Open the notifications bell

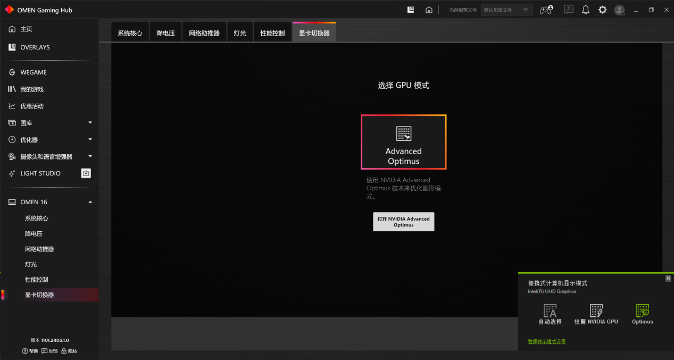tap(586, 10)
